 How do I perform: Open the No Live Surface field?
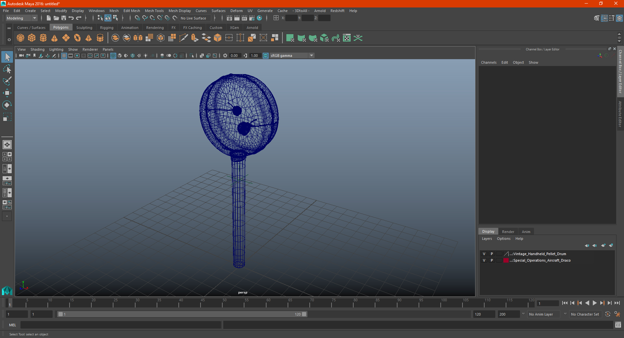[x=195, y=18]
